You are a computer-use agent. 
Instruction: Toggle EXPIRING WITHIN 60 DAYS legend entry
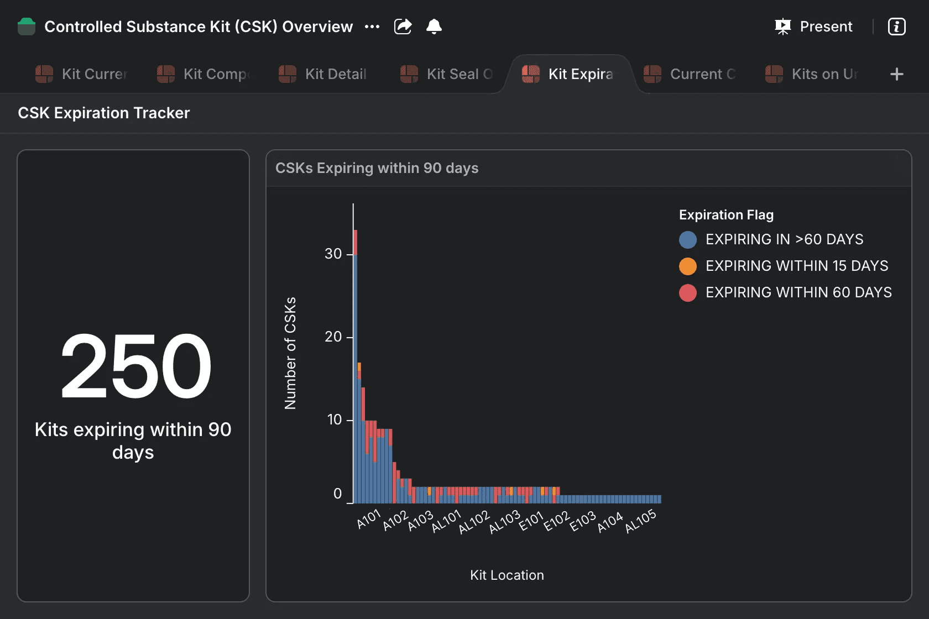click(798, 292)
